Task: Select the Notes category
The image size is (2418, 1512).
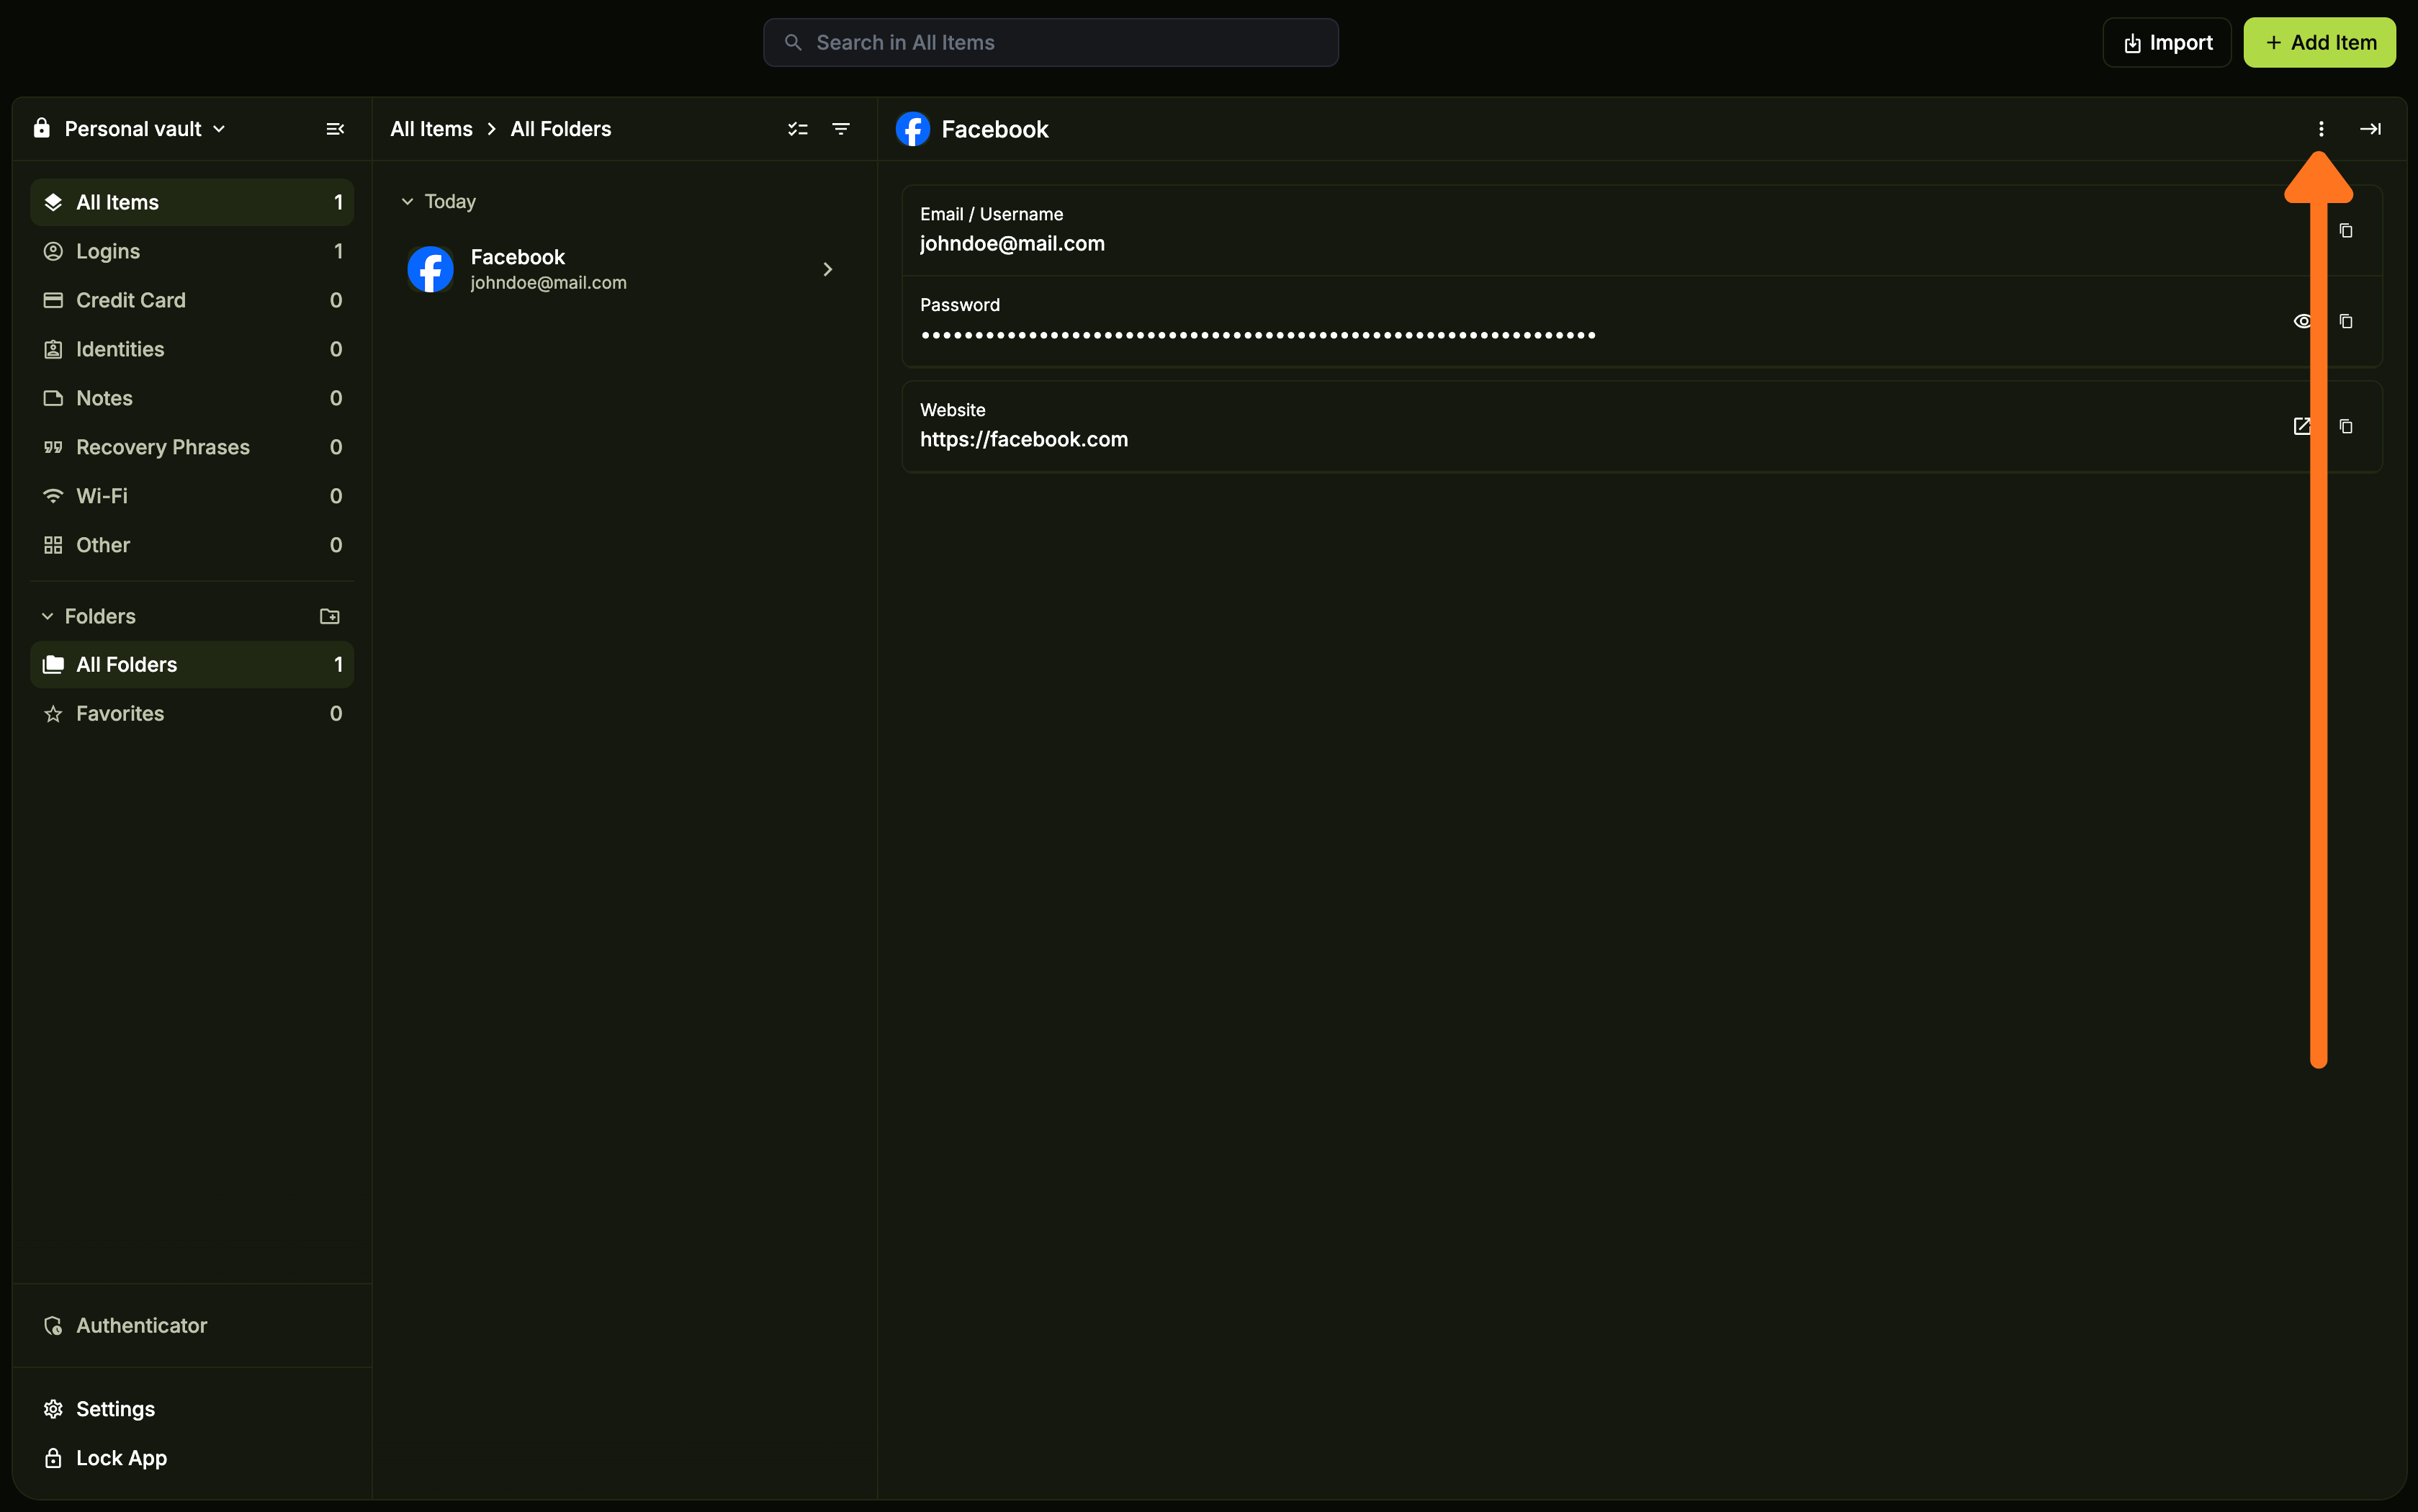Action: (x=192, y=398)
